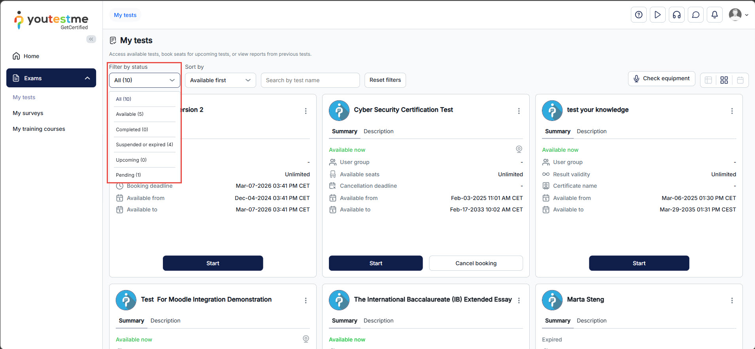Click the play tutorial icon in header
755x349 pixels.
(657, 15)
